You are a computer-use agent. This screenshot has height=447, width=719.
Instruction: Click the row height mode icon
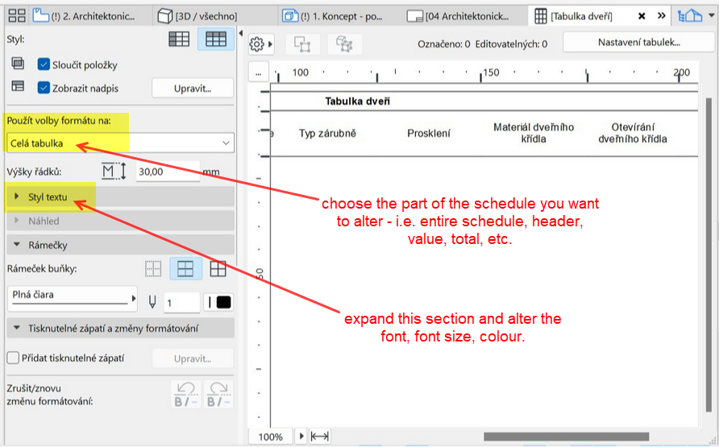tap(114, 172)
